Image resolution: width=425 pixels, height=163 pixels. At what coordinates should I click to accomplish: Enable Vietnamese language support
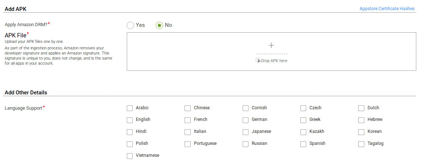click(130, 156)
